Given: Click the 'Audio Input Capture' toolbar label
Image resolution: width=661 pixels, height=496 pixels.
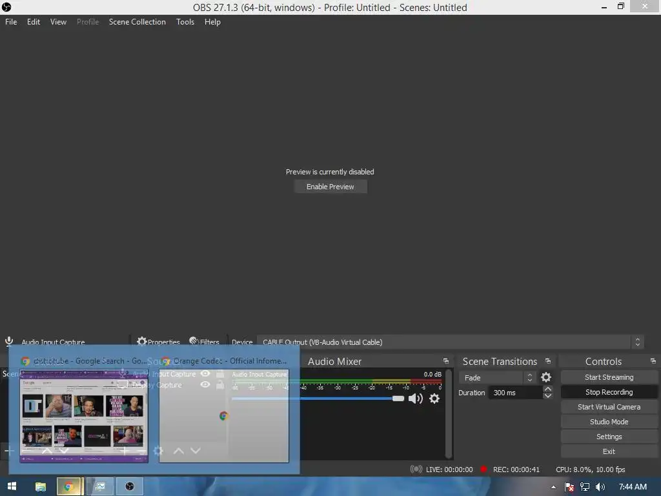Looking at the screenshot, I should click(x=53, y=342).
